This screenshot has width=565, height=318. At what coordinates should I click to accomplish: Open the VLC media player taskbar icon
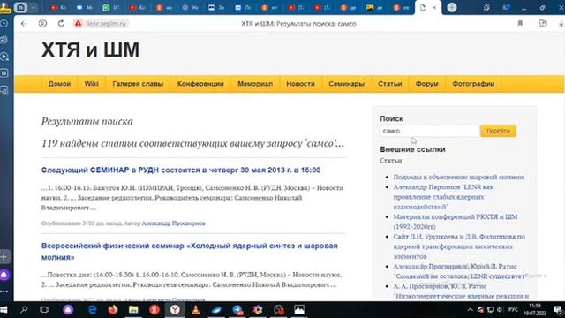click(x=196, y=310)
